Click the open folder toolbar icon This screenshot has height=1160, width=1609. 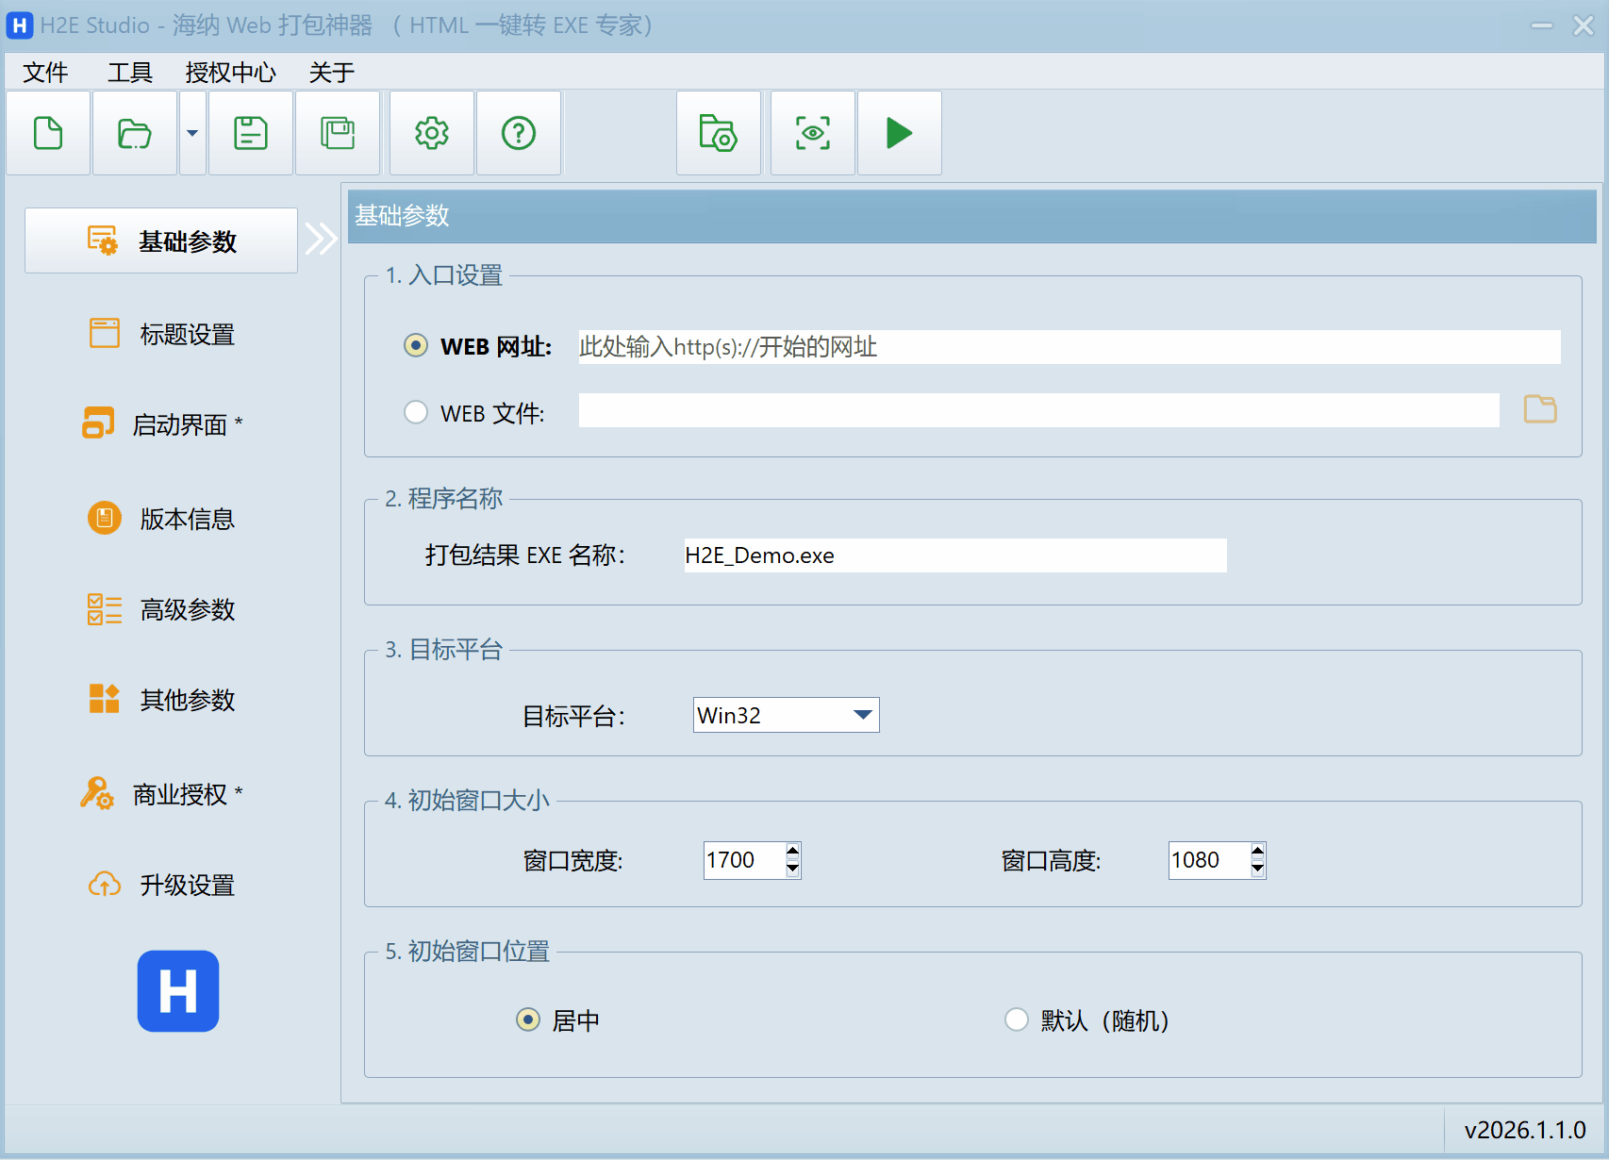click(x=134, y=133)
